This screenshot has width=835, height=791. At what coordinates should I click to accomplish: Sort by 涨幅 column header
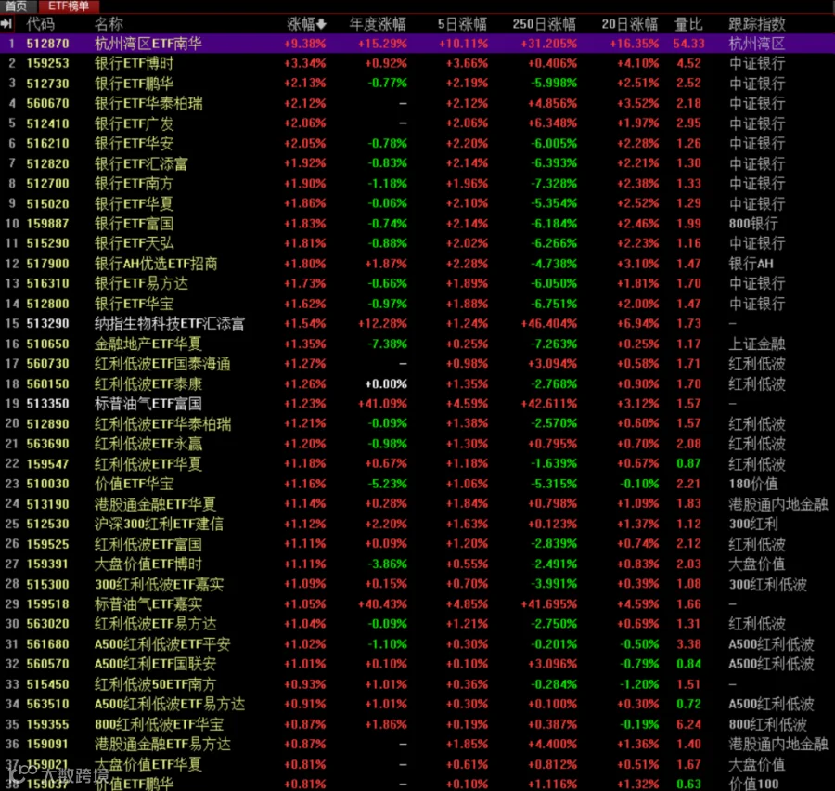306,24
